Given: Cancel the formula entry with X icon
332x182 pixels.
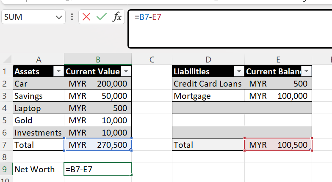Looking at the screenshot, I should pos(87,17).
